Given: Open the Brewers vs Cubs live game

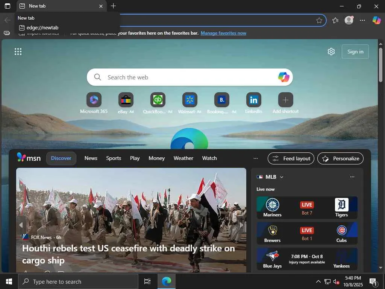Looking at the screenshot, I should click(307, 233).
